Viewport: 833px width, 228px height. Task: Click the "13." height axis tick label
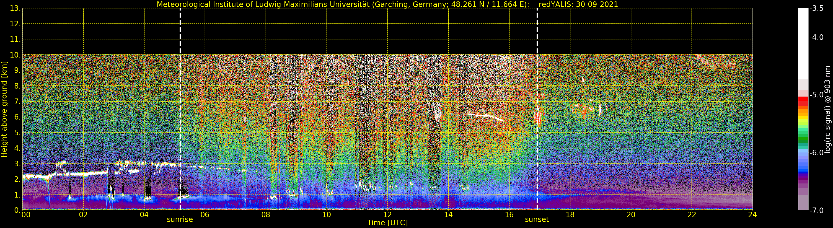point(15,8)
